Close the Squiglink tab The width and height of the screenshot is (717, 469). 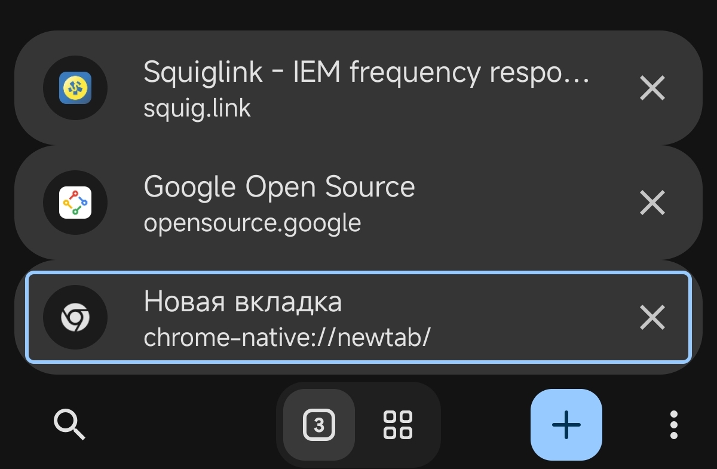pyautogui.click(x=652, y=88)
